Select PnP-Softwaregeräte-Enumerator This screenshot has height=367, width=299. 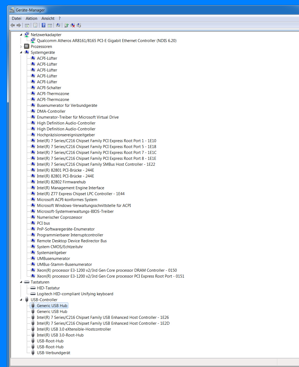point(66,229)
